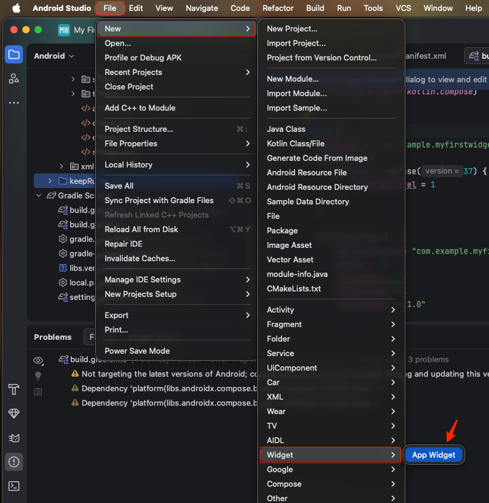Open Project from Version Control... entry

coord(330,58)
